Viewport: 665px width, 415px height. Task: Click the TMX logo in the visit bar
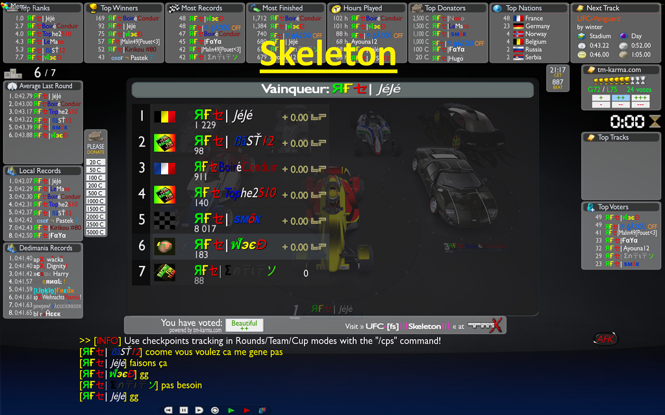[x=484, y=326]
